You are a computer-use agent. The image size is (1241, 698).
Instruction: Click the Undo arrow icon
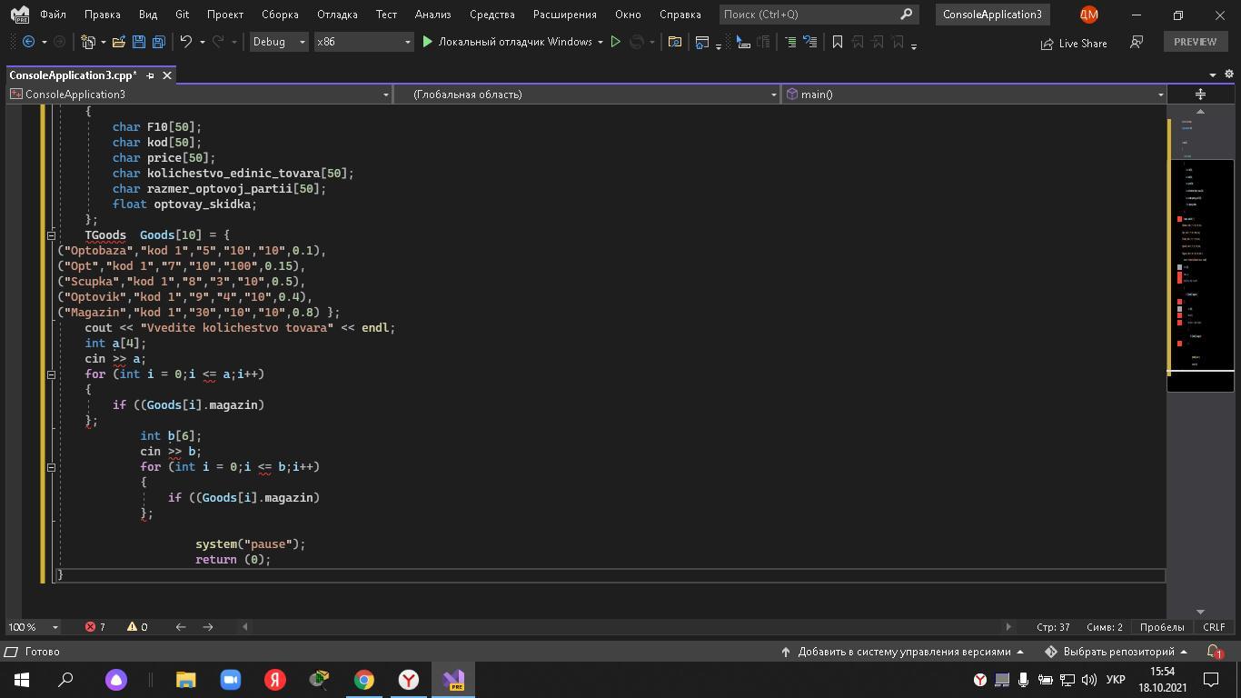pos(185,42)
